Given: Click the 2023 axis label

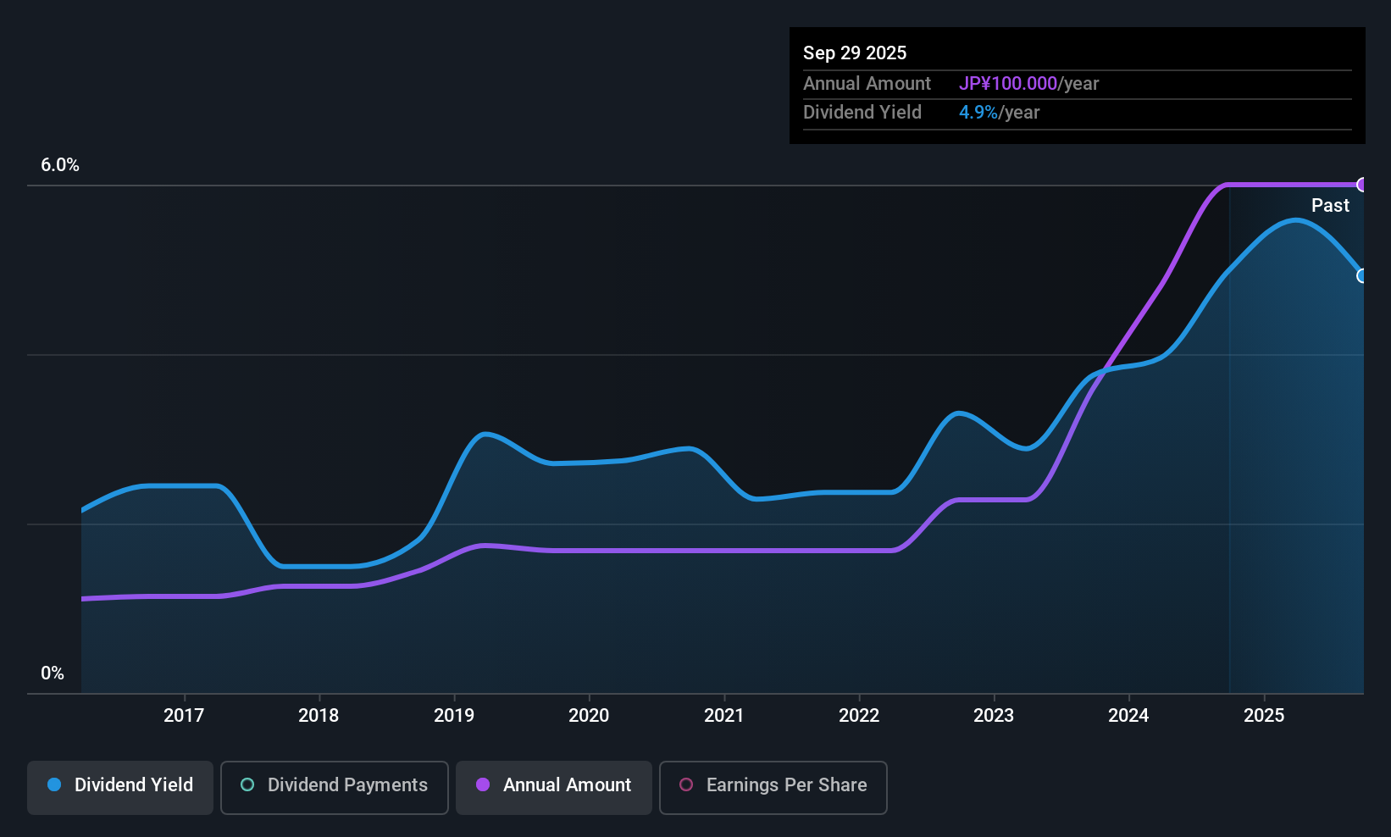Looking at the screenshot, I should [993, 716].
